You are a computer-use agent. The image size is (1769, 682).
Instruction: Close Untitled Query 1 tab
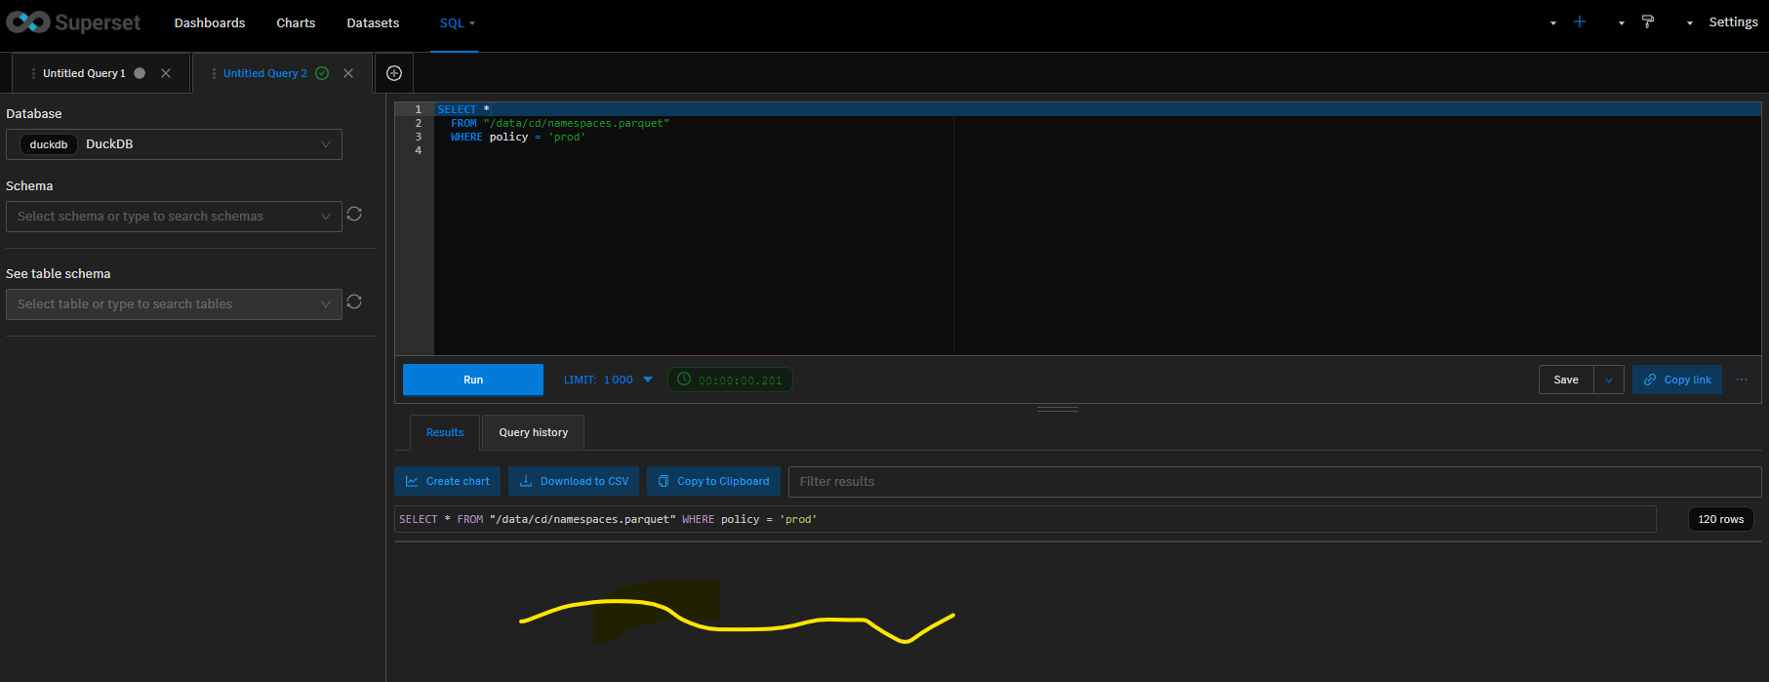166,73
